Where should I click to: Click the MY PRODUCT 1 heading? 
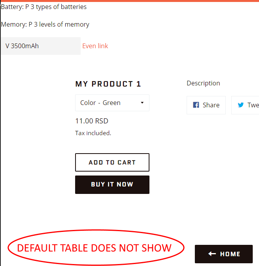(108, 84)
